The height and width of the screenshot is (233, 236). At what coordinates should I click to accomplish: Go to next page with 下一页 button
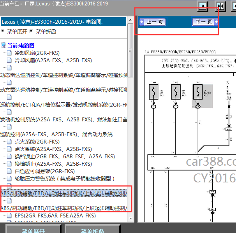click(205, 22)
